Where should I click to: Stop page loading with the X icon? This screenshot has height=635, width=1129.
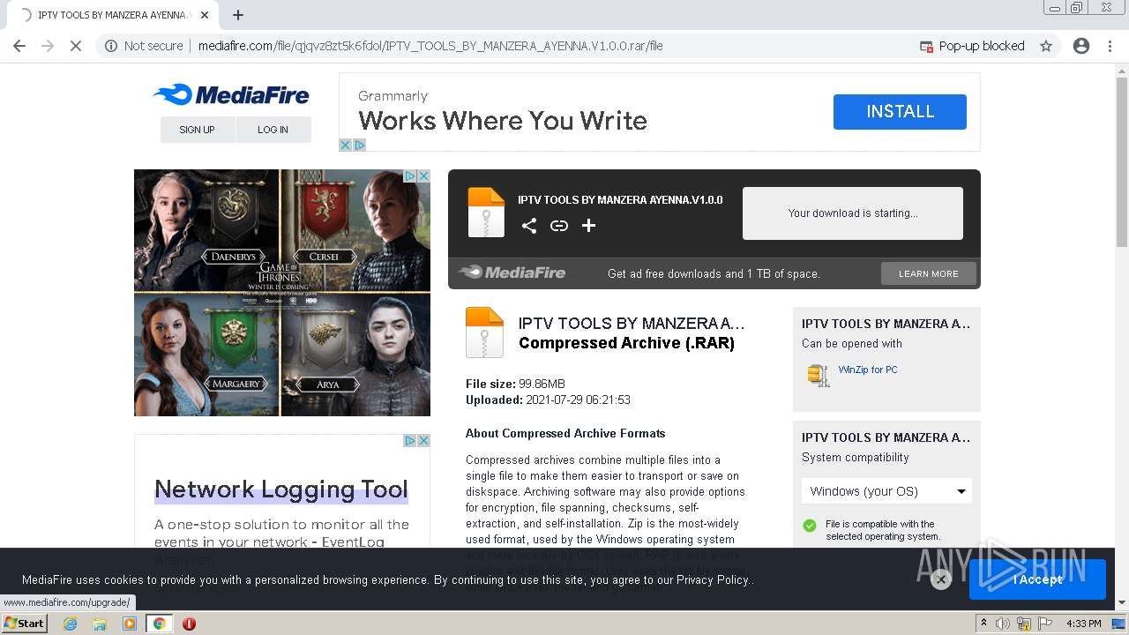76,46
